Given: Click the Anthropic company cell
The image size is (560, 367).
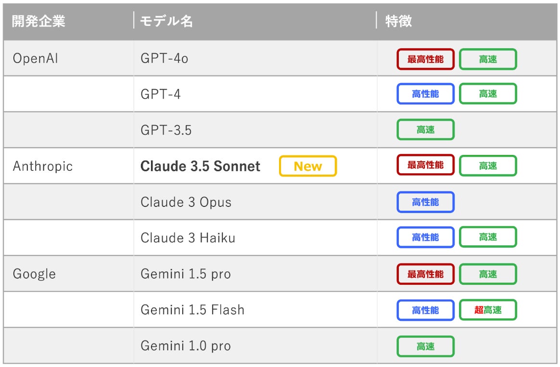Looking at the screenshot, I should 43,166.
